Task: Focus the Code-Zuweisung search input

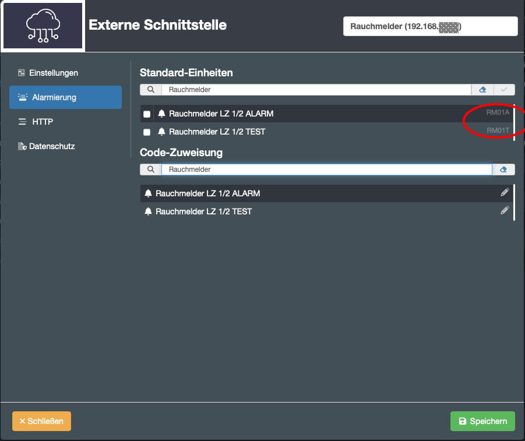Action: (x=326, y=170)
